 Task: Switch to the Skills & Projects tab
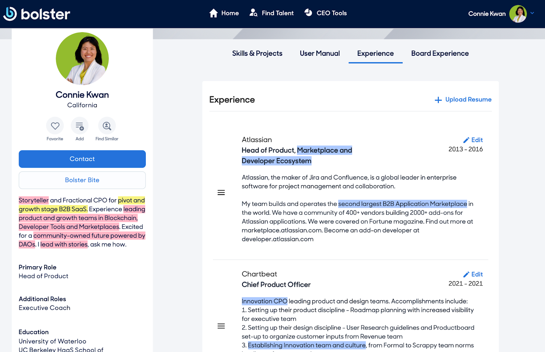257,53
